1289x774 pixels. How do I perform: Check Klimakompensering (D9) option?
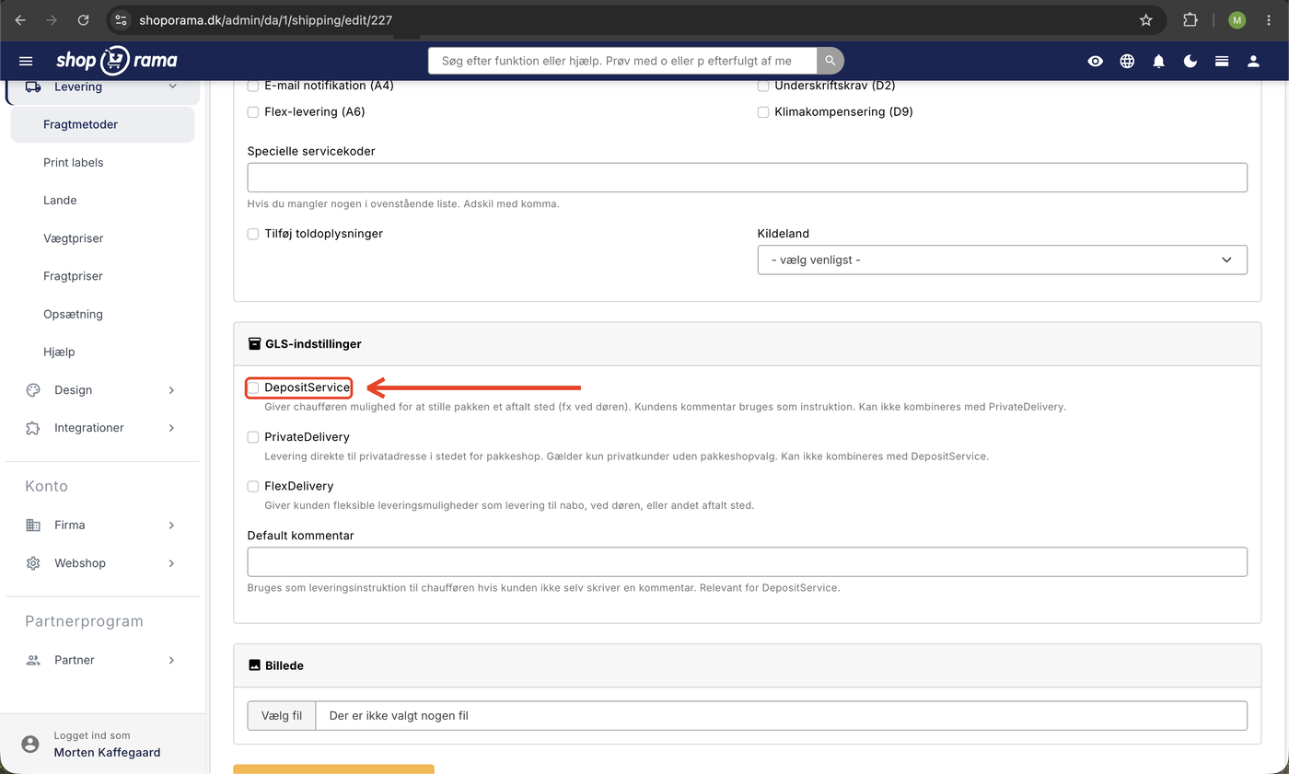tap(763, 112)
